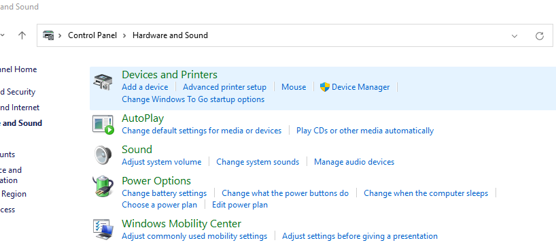Viewport: 556px width, 247px height.
Task: Open the Power Options heading
Action: point(156,180)
